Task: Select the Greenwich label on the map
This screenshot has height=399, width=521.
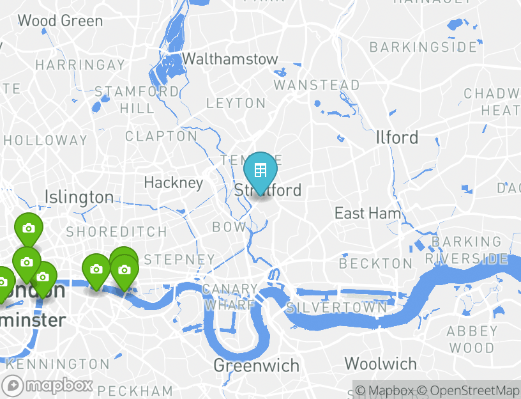Action: [257, 366]
